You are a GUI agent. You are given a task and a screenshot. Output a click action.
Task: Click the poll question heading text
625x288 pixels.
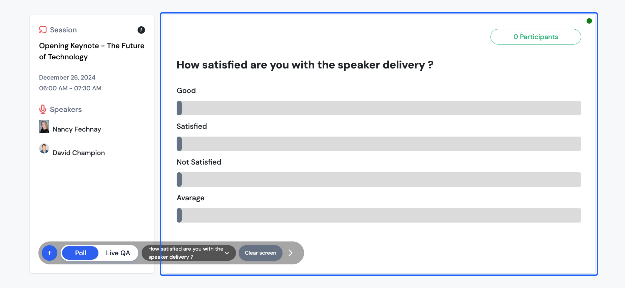point(305,65)
